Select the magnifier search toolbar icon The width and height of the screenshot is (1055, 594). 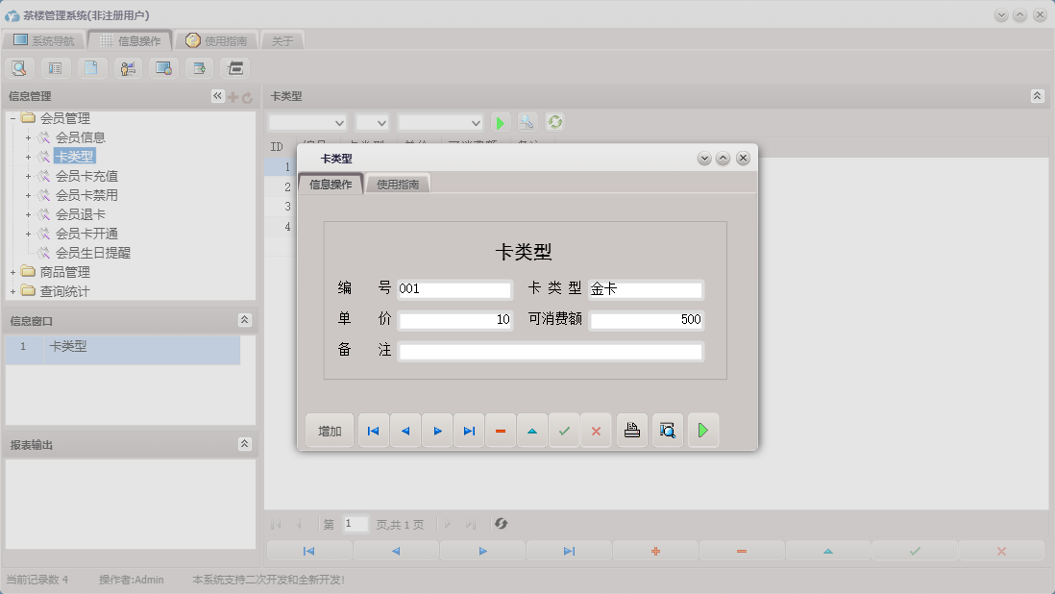click(x=19, y=68)
